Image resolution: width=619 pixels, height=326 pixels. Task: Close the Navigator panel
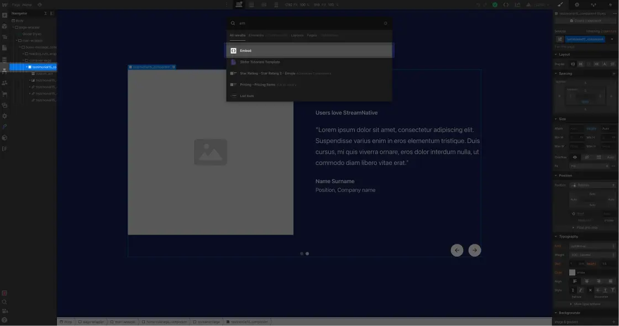tap(45, 13)
